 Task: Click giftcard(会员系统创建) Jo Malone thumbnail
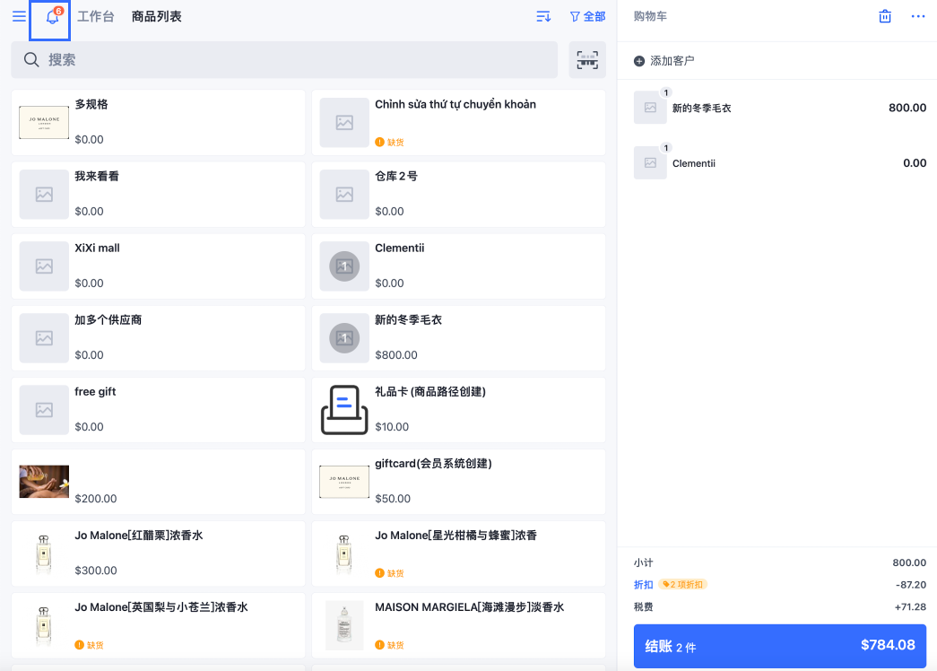344,482
